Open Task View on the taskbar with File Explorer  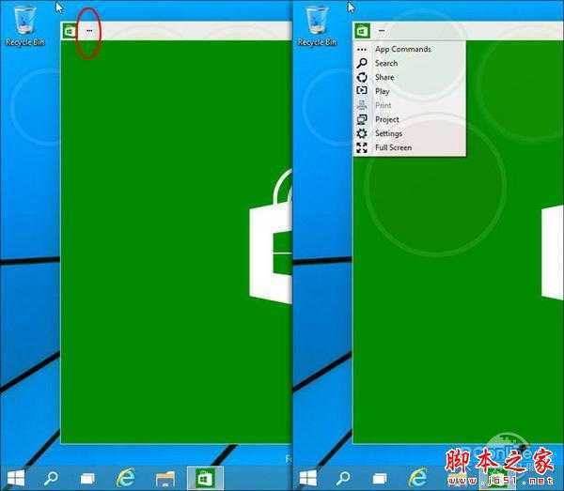(87, 479)
